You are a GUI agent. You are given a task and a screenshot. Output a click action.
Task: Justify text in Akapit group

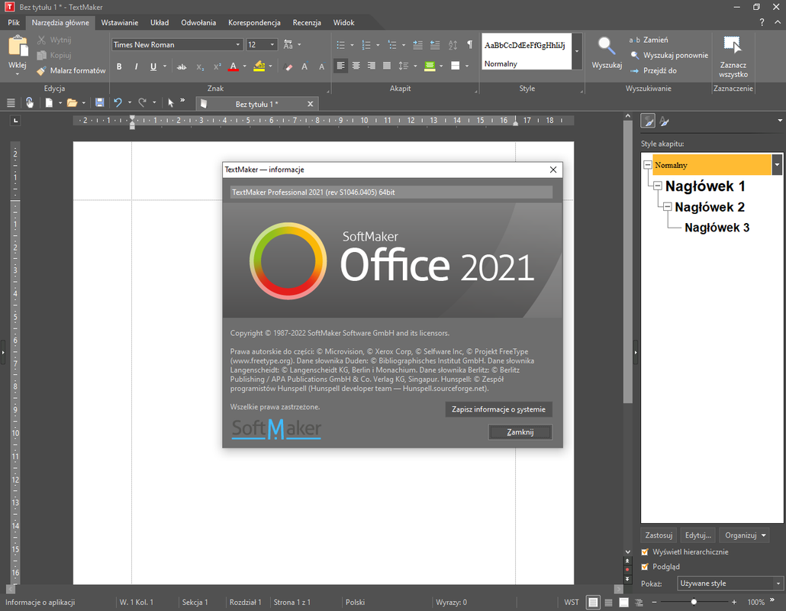(x=386, y=66)
